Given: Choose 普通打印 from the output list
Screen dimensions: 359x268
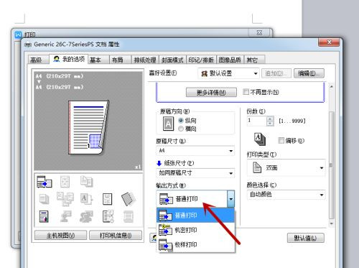Looking at the screenshot, I should tap(196, 216).
